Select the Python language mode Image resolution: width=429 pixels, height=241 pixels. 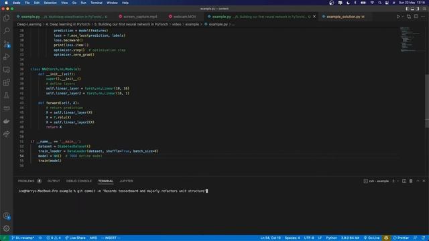(331, 238)
